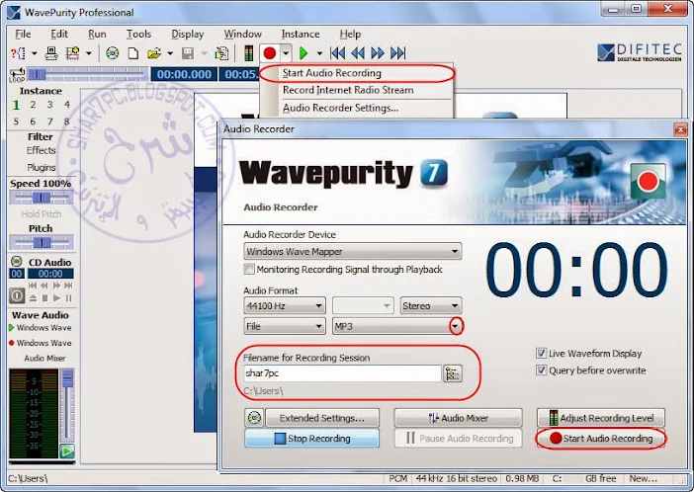Click the CD Audio play triangle icon

point(56,298)
